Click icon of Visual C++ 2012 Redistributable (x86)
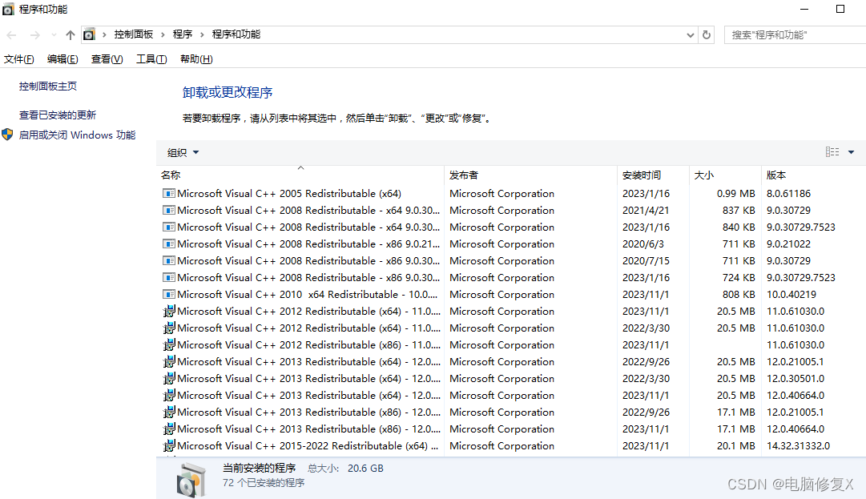 (x=169, y=345)
